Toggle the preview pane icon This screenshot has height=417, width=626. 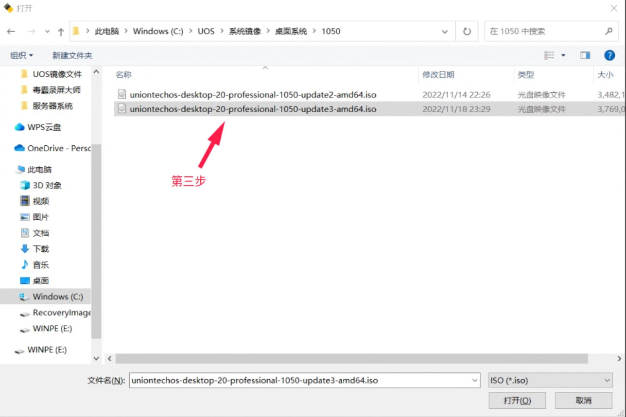pyautogui.click(x=585, y=55)
